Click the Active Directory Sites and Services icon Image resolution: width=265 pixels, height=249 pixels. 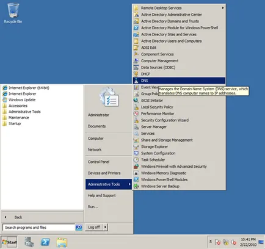pyautogui.click(x=136, y=34)
